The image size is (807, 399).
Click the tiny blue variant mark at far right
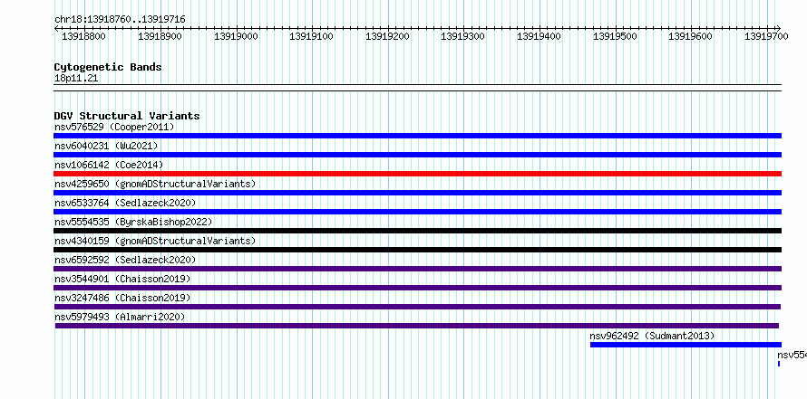[779, 364]
